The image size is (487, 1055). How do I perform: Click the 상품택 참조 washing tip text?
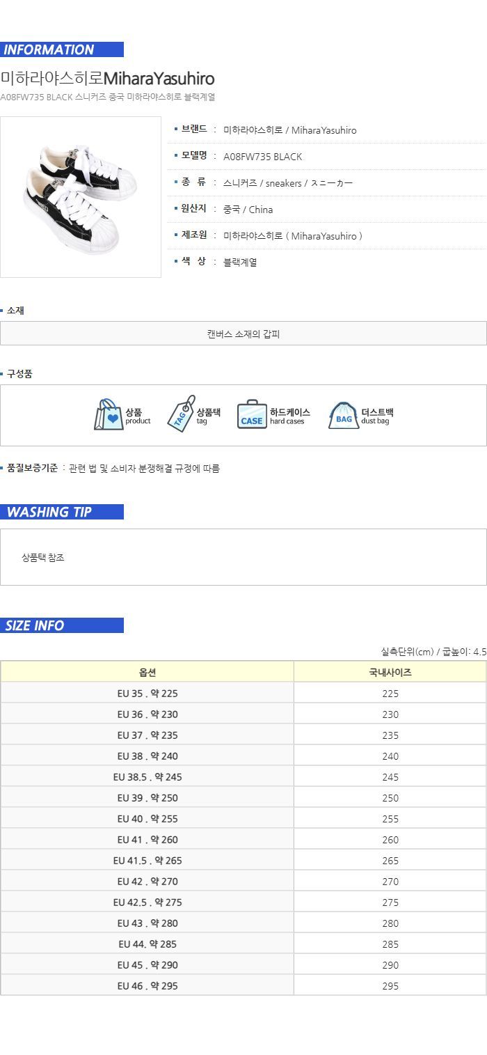coord(43,558)
